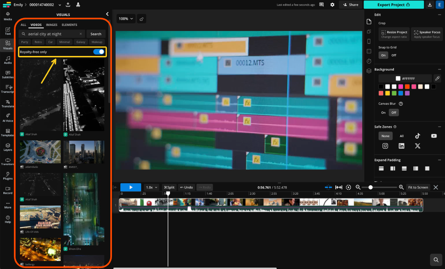Click Resize Project button
The height and width of the screenshot is (269, 445).
pyautogui.click(x=394, y=34)
